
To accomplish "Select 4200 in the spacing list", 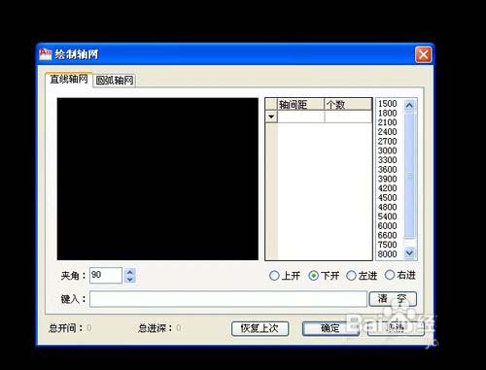I will [x=388, y=188].
